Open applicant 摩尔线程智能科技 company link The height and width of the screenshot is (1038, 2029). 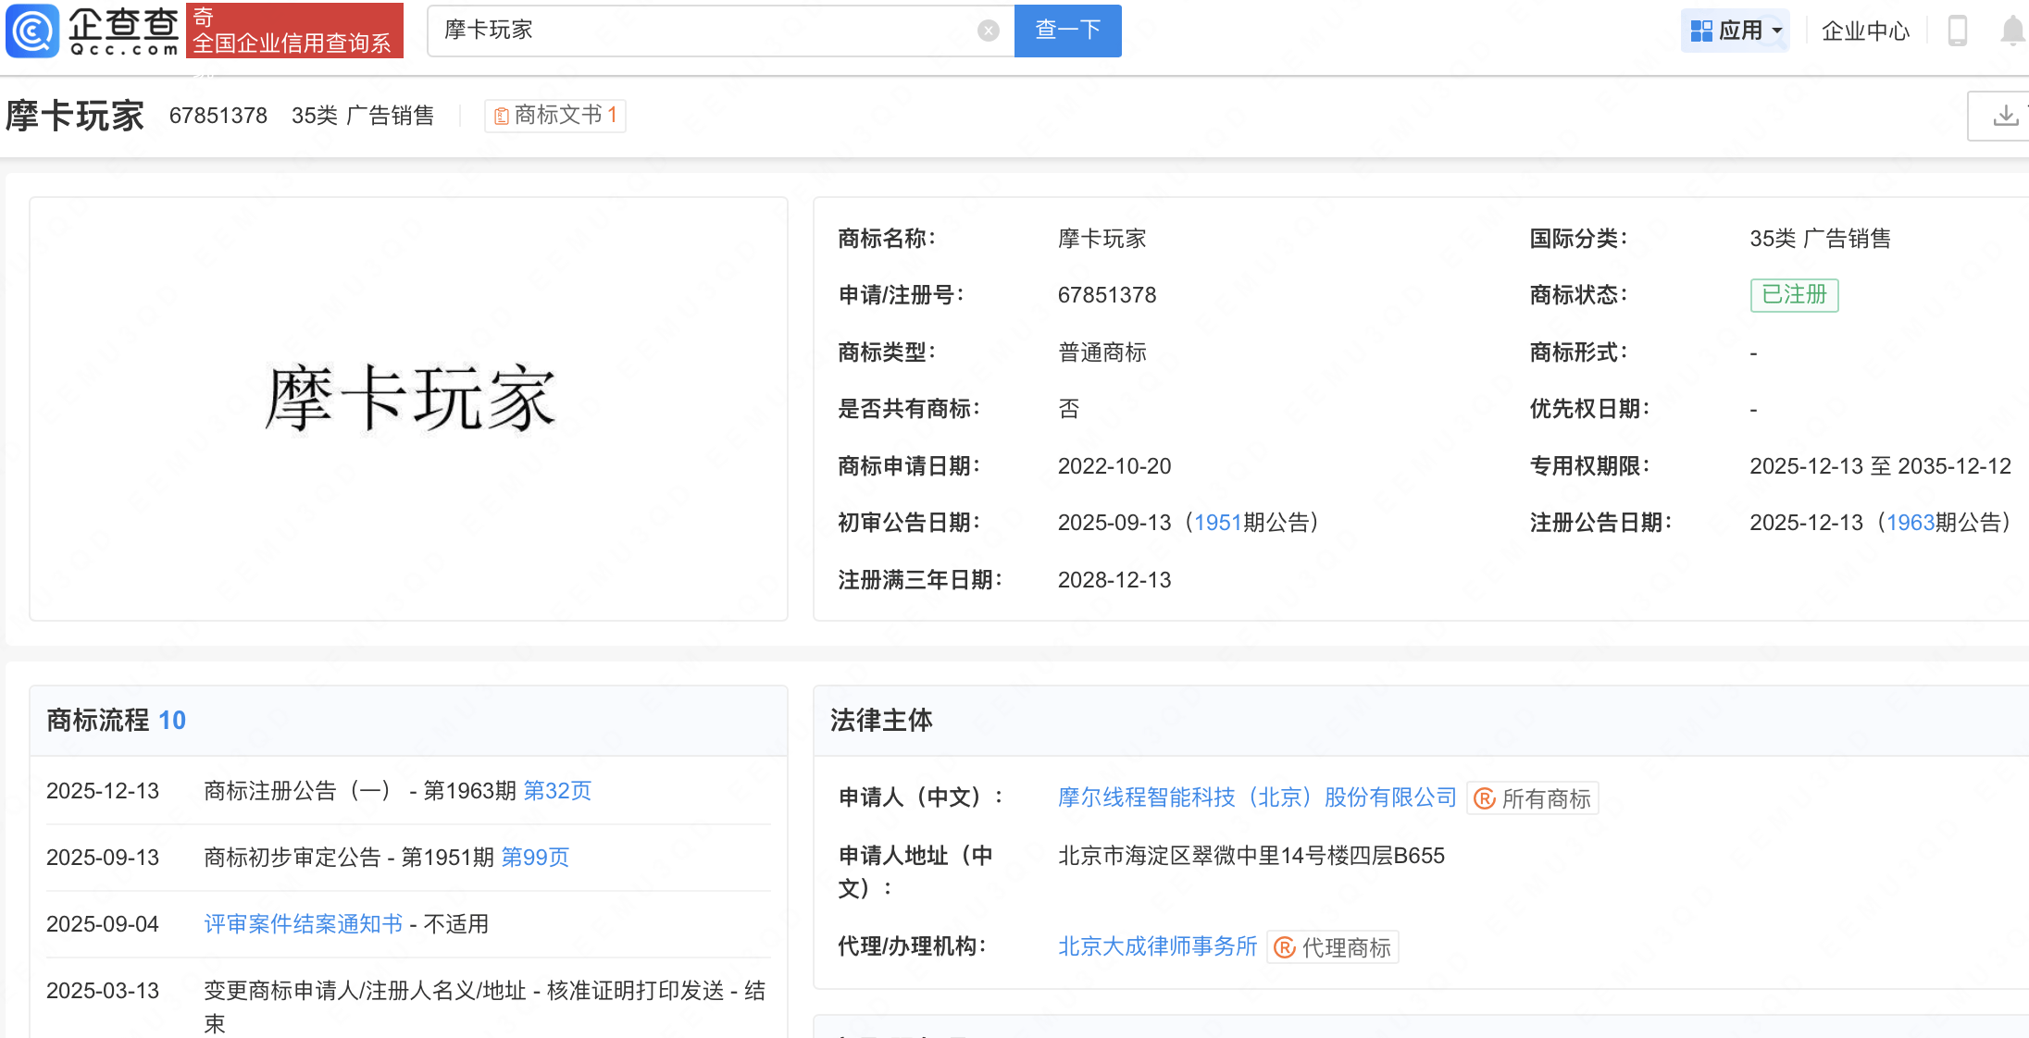[x=1257, y=797]
